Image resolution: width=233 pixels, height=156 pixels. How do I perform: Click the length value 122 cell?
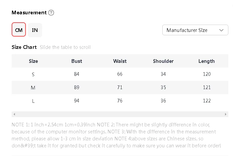(207, 101)
